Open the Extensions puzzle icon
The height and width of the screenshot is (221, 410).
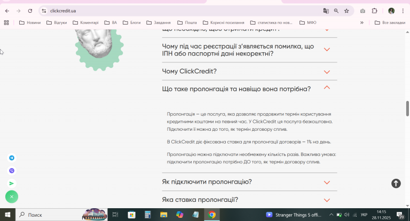click(x=374, y=11)
